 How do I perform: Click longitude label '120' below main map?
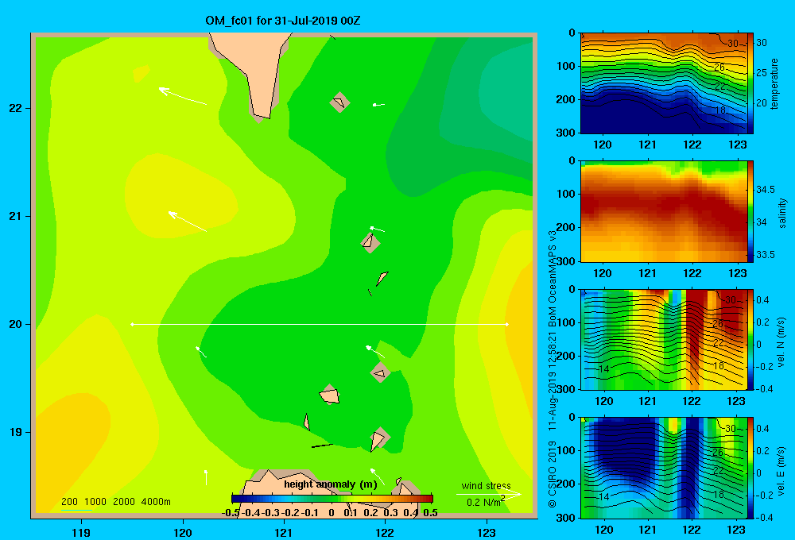tap(183, 532)
